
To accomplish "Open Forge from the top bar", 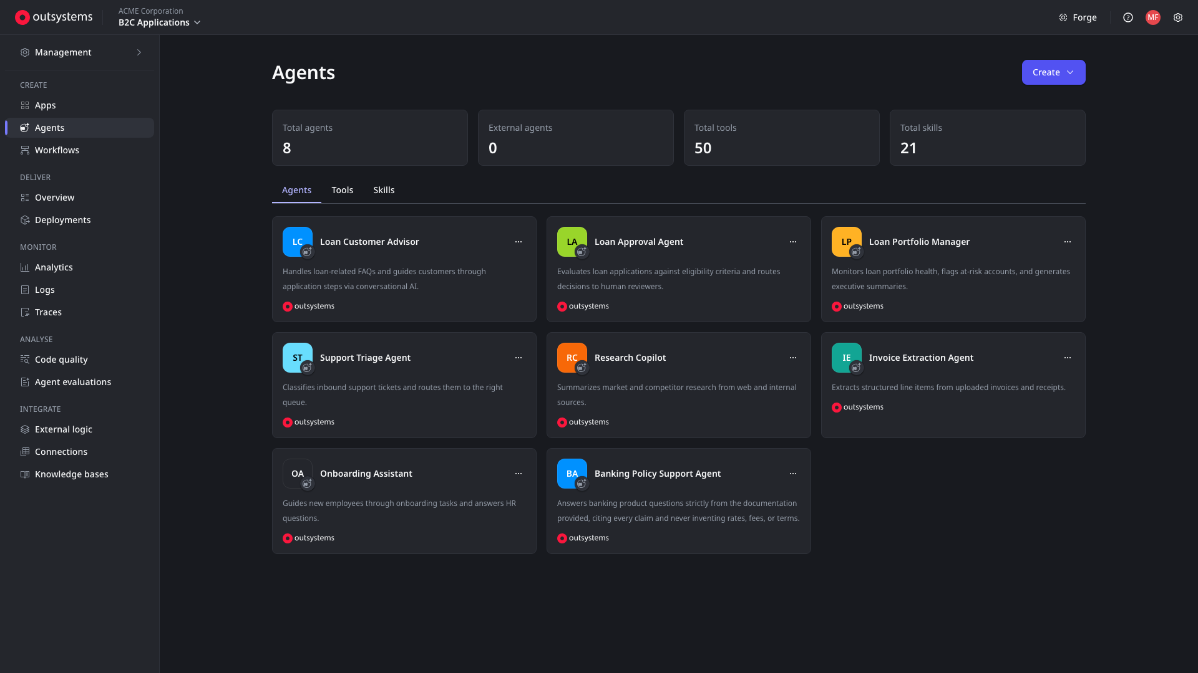I will tap(1078, 17).
